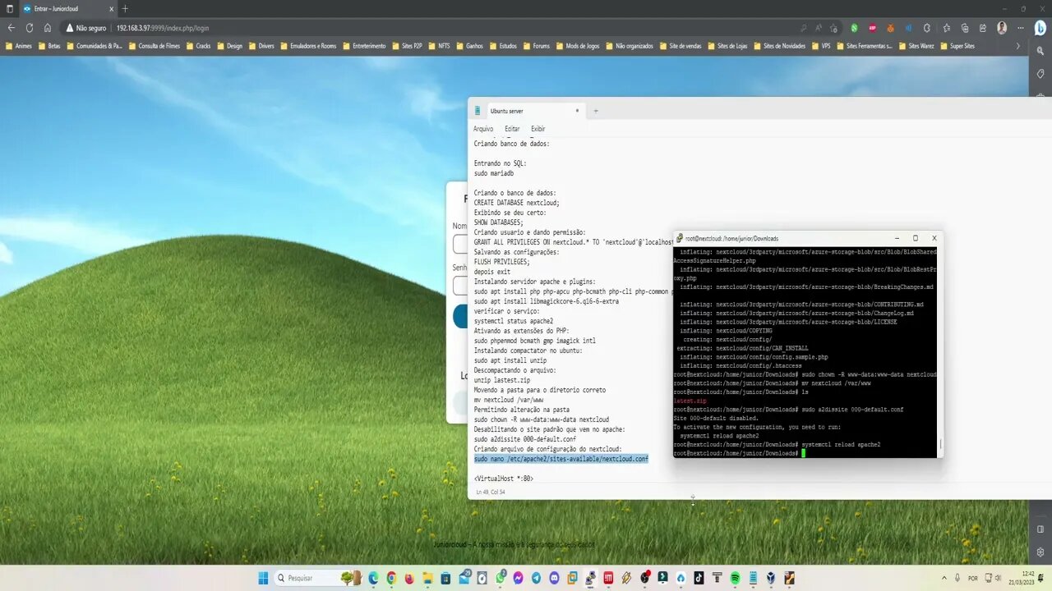This screenshot has height=591, width=1052.
Task: Open the 'Design' bookmarks folder
Action: (x=229, y=46)
